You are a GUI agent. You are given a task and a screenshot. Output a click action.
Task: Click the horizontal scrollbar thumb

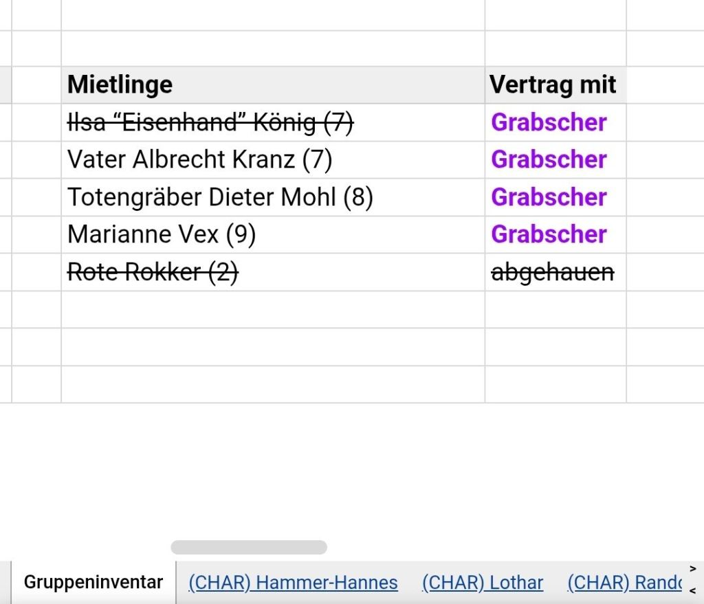pos(249,548)
